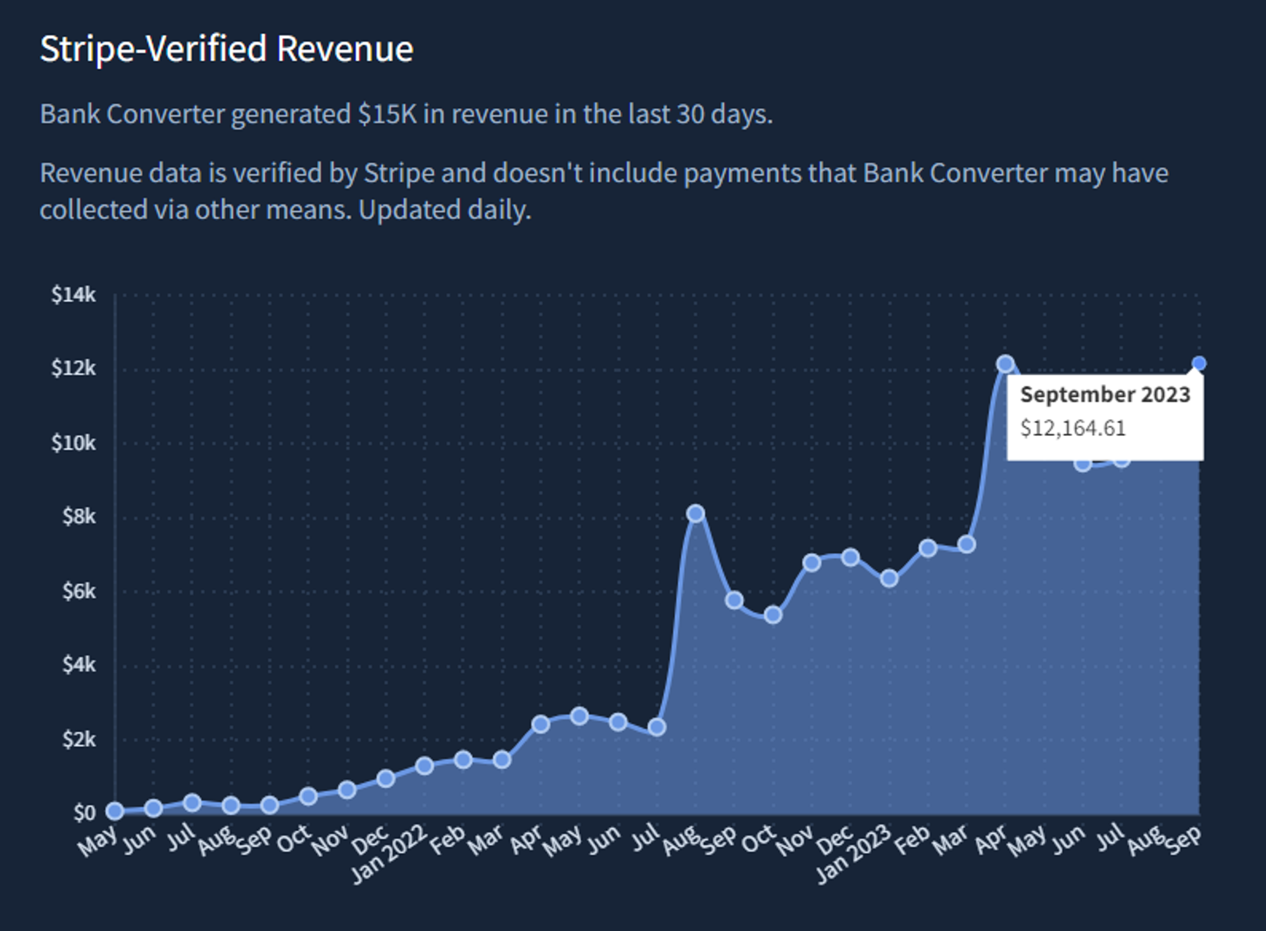Click the December 2021 data point
Image resolution: width=1266 pixels, height=931 pixels.
tap(385, 778)
